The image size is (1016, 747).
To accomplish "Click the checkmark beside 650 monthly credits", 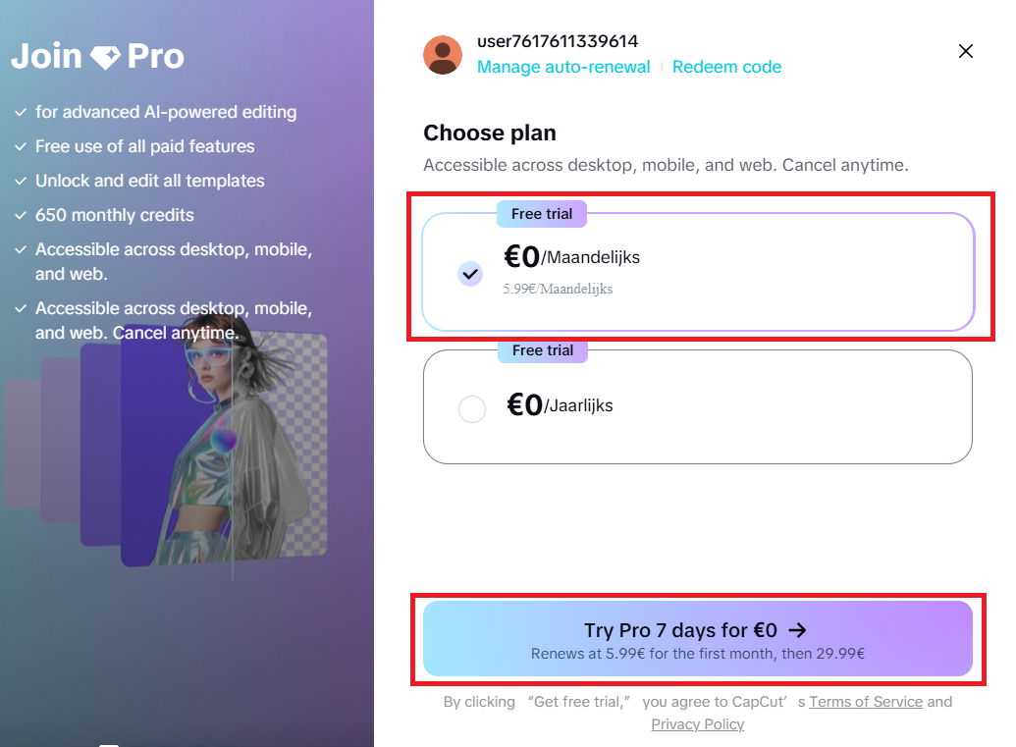I will click(x=20, y=216).
